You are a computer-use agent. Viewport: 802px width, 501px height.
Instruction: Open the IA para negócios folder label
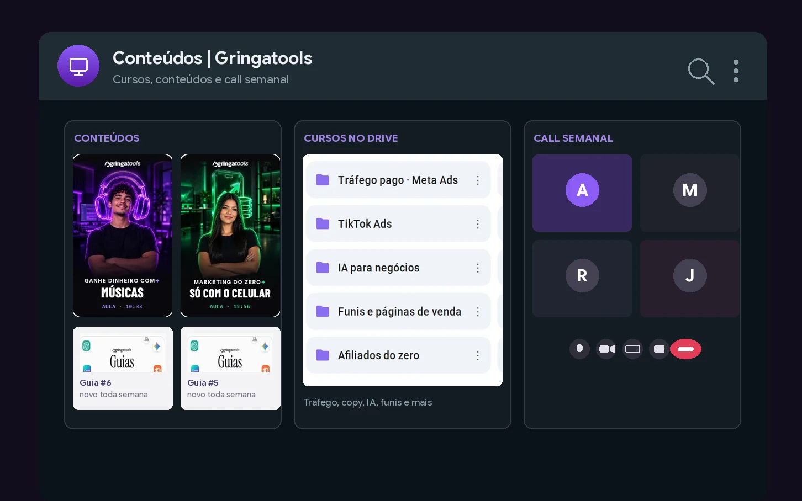point(378,268)
